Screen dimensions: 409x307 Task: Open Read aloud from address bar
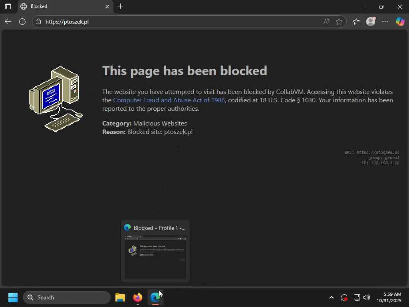pos(326,22)
